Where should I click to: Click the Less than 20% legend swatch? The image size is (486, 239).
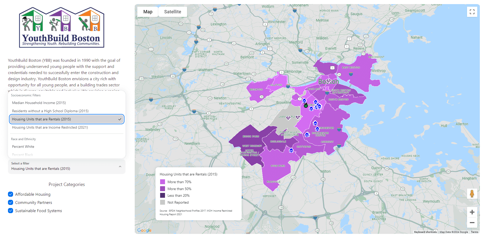point(162,195)
